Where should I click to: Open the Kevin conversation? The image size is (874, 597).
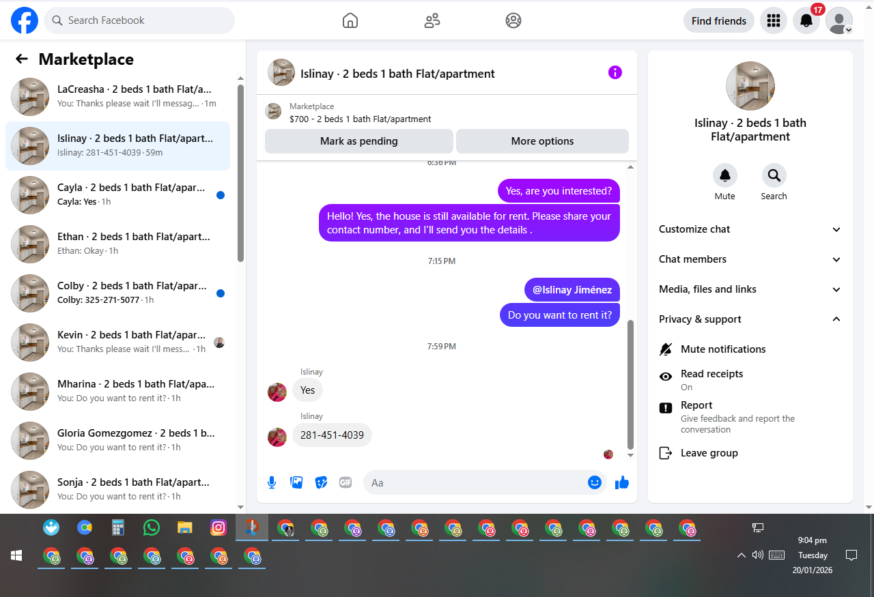(x=117, y=342)
